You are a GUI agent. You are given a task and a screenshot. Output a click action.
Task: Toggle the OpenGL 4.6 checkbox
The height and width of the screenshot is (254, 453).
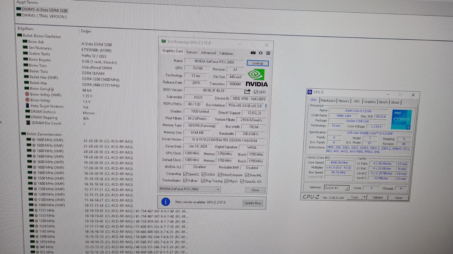pyautogui.click(x=242, y=181)
